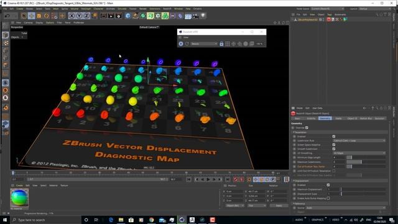Add a Cube primitive object
Screen dimensions: 398x224
pyautogui.click(x=128, y=16)
